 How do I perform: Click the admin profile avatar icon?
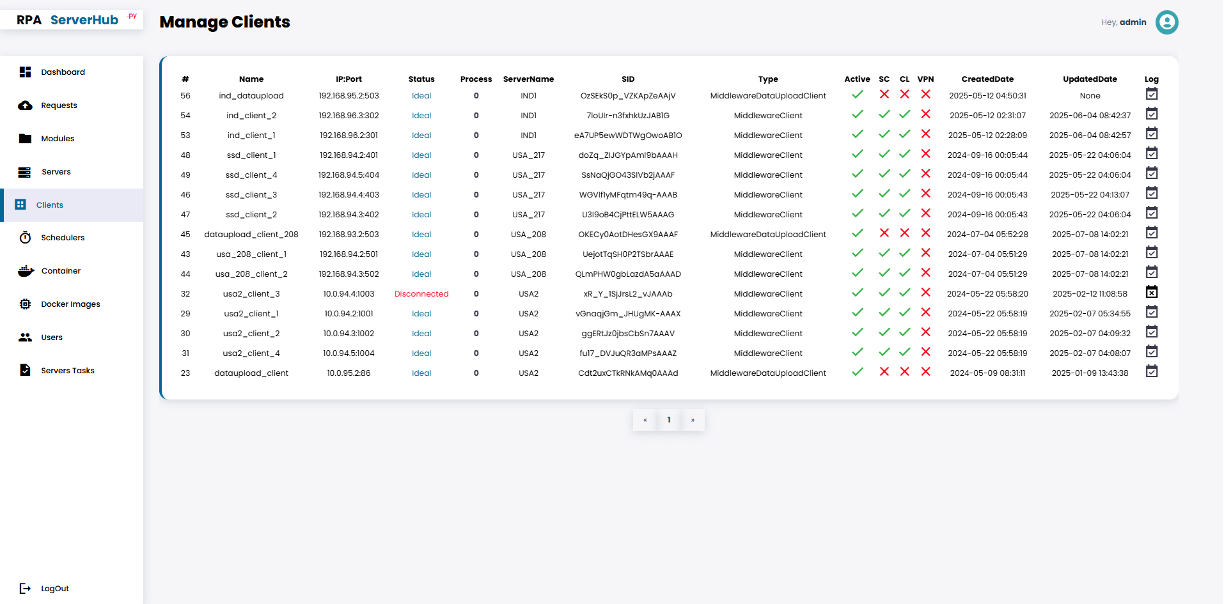click(x=1166, y=22)
